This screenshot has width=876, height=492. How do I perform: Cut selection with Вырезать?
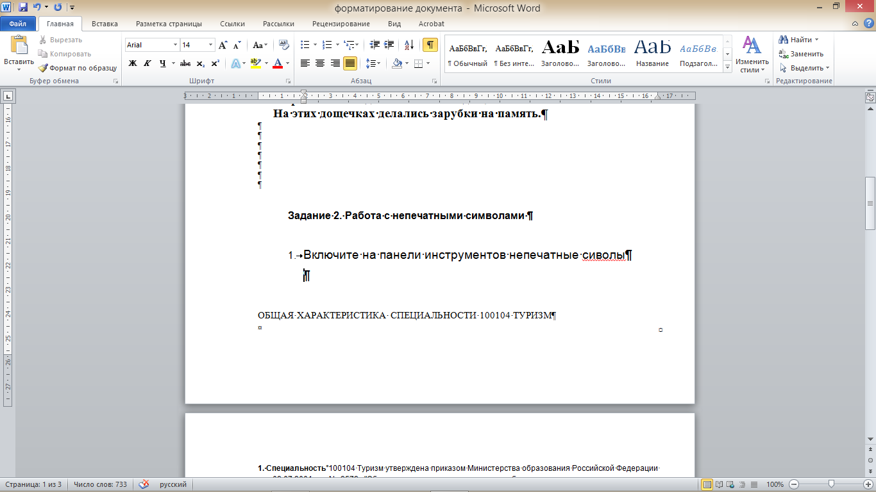coord(60,40)
